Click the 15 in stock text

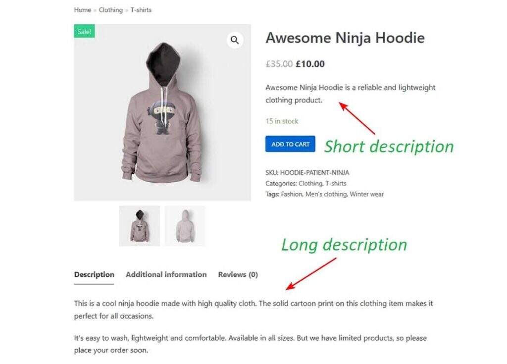click(282, 121)
